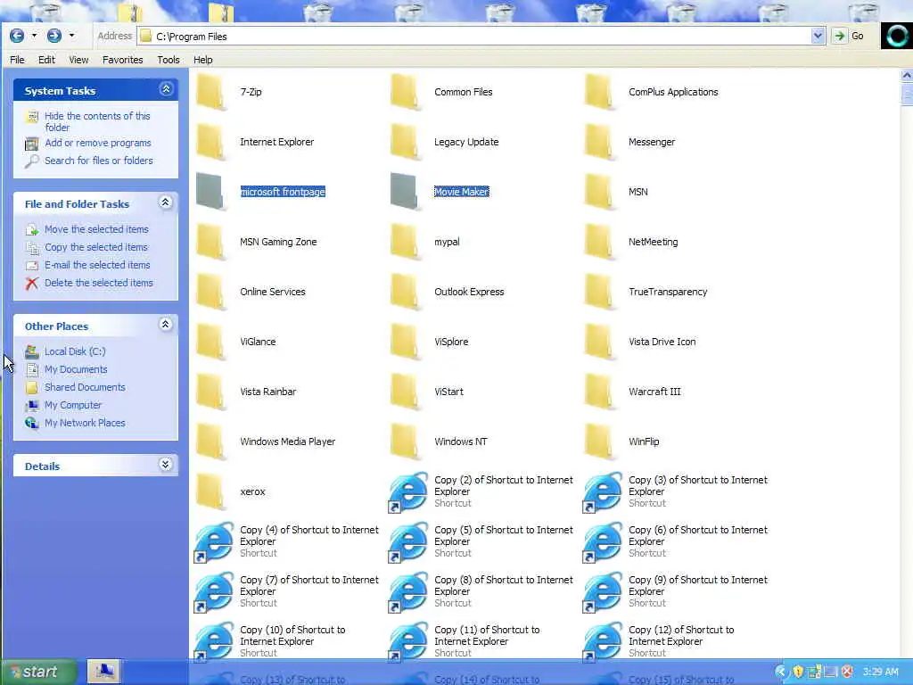
Task: Open the File menu
Action: (x=17, y=60)
